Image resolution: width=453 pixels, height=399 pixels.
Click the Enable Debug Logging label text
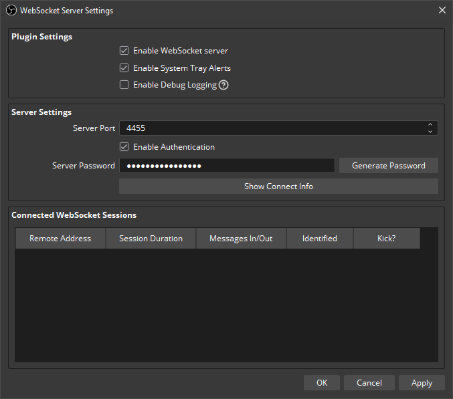[175, 85]
